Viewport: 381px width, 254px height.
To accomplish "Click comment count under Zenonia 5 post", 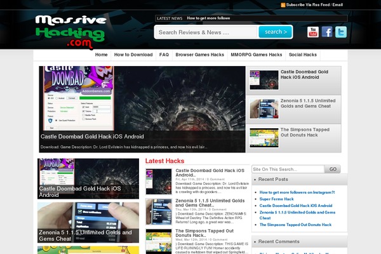I will (x=217, y=210).
